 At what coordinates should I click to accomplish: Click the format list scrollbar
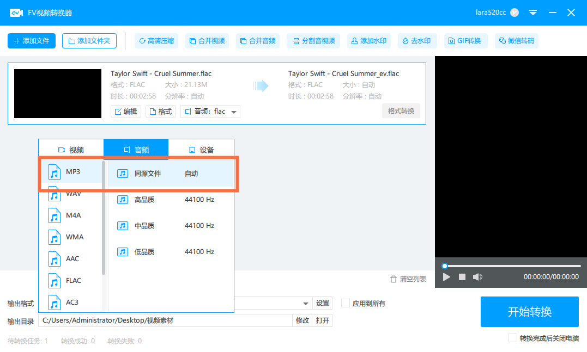pyautogui.click(x=104, y=218)
